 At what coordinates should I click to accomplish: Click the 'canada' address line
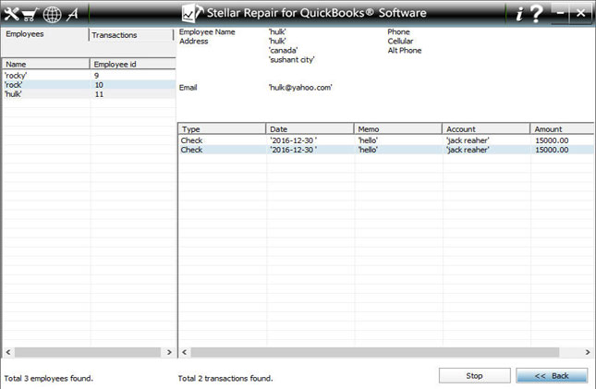click(x=283, y=50)
